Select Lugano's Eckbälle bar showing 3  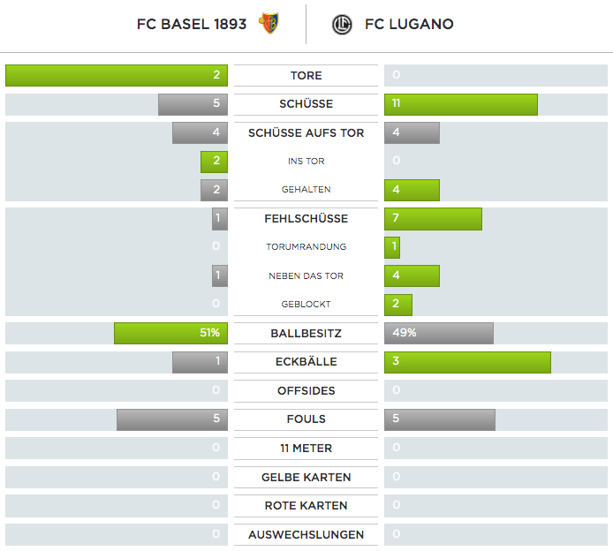(x=467, y=362)
